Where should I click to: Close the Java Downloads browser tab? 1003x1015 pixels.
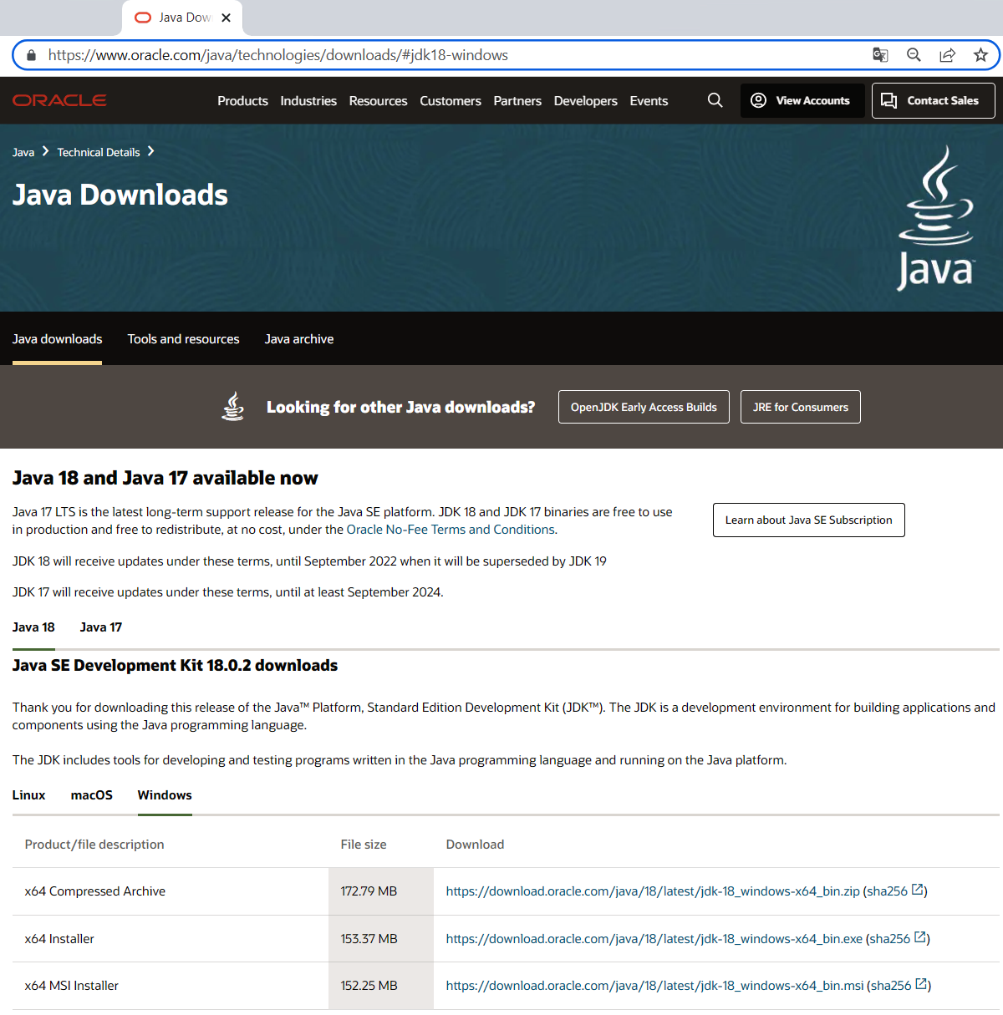[226, 18]
